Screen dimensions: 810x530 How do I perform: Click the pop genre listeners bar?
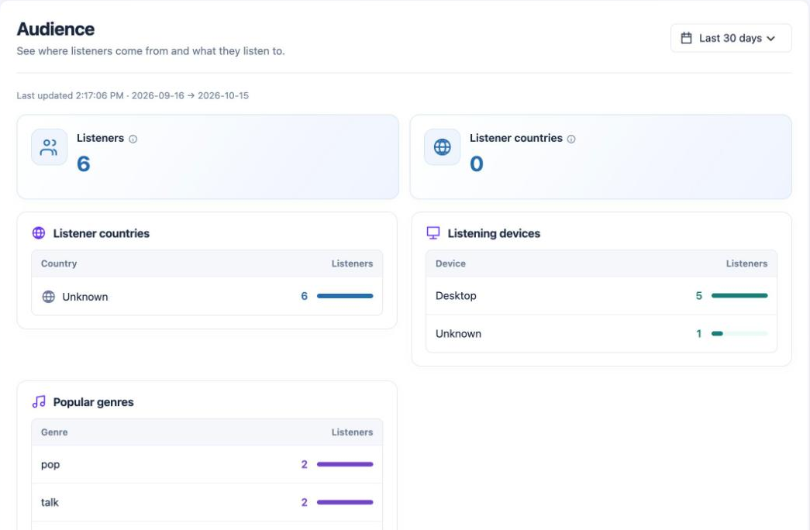coord(345,464)
